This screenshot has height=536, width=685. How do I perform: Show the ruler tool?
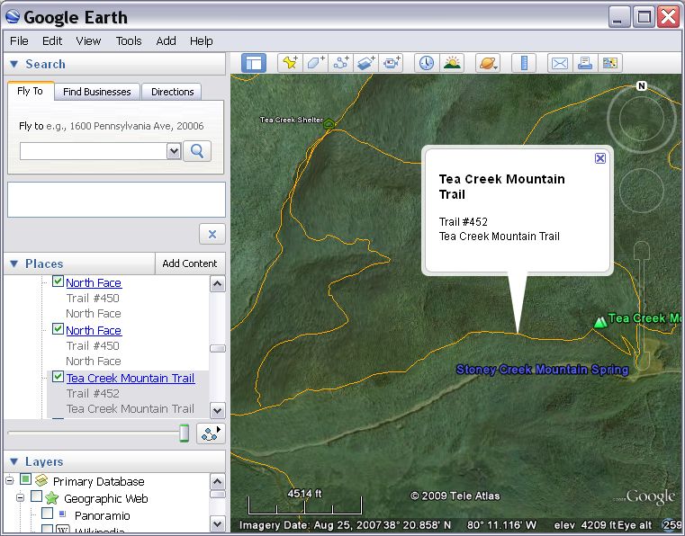click(x=524, y=63)
